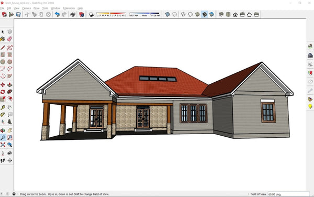This screenshot has height=197, width=314.
Task: Activate the Tape Measure tool
Action: tap(3, 107)
